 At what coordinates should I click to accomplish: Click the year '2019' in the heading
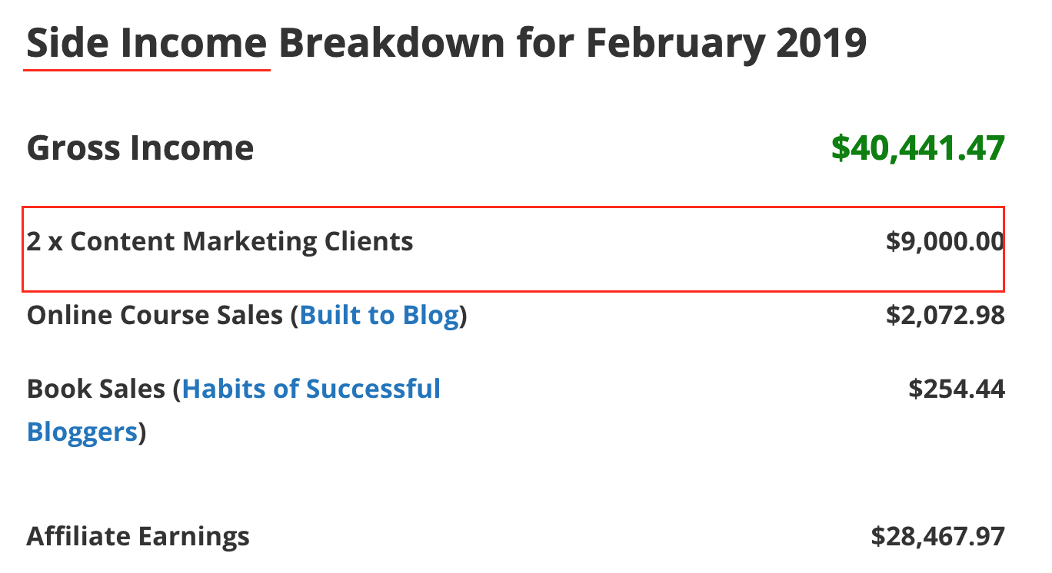pos(821,44)
